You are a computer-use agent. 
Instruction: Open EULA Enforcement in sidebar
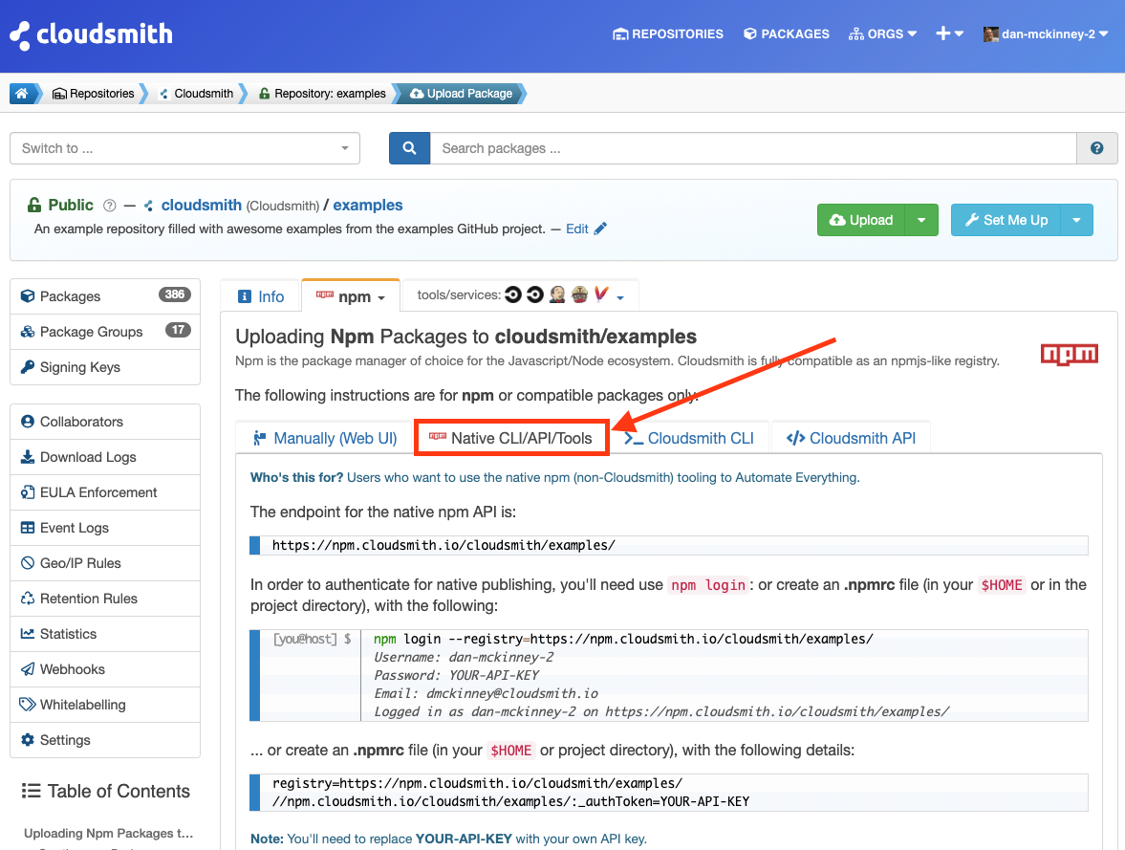[105, 492]
